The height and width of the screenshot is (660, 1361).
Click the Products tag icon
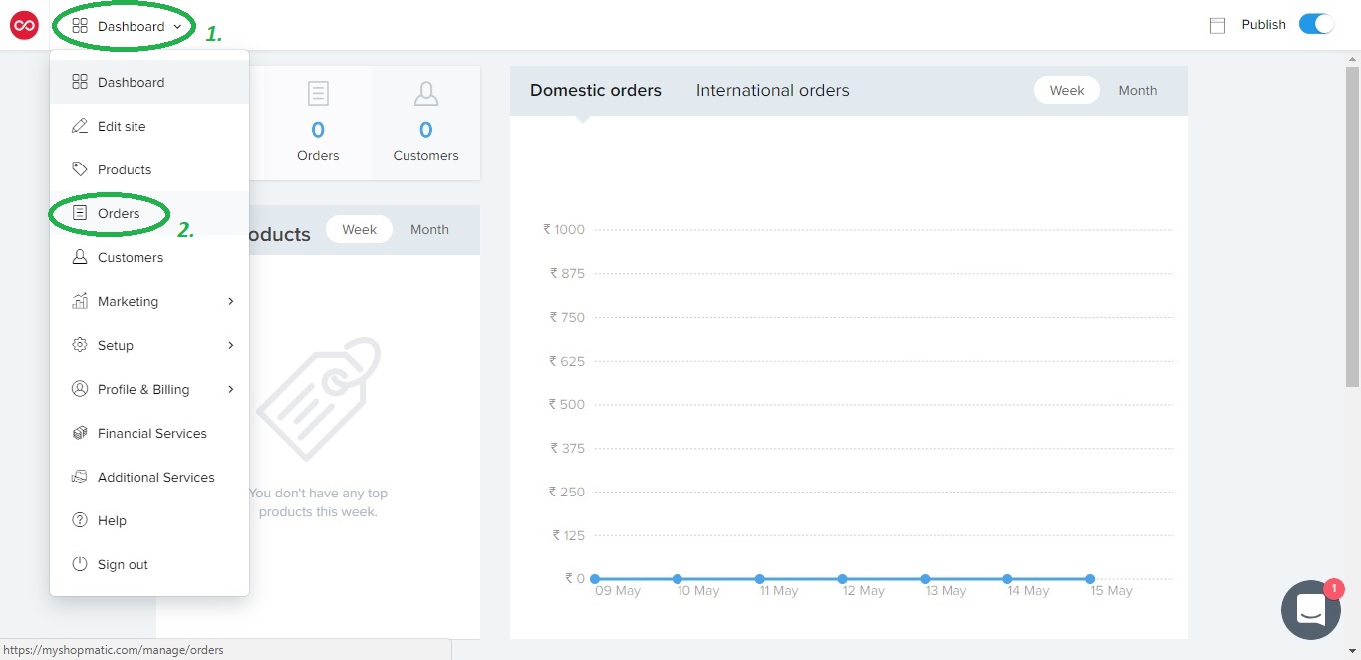[x=80, y=169]
